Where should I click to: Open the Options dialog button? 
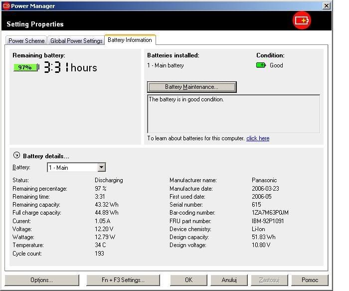coord(42,280)
